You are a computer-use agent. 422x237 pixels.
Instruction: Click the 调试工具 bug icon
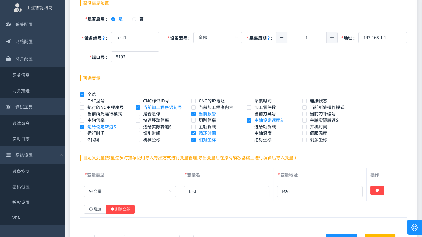click(x=8, y=107)
